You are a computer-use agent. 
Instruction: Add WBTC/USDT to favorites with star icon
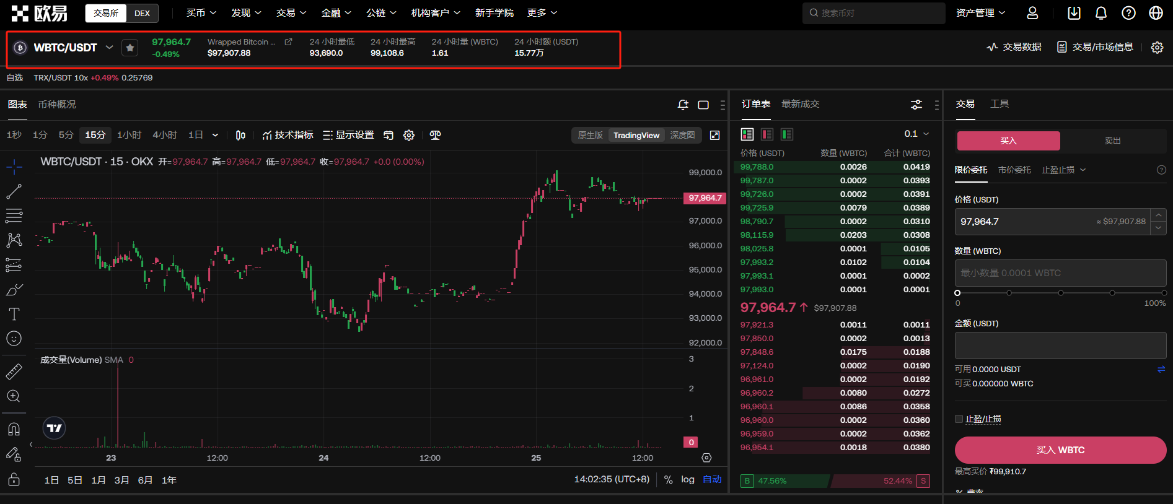(x=130, y=48)
